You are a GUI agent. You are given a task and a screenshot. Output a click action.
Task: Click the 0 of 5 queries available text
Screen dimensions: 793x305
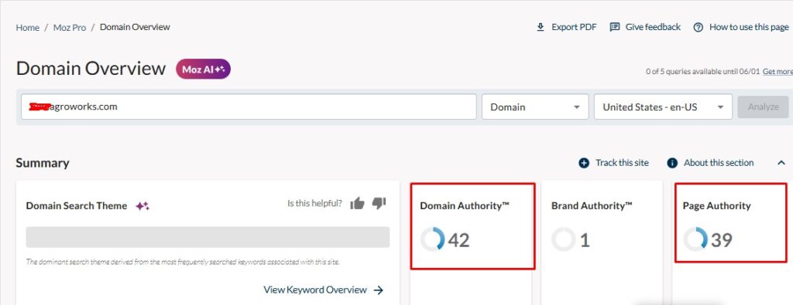(x=703, y=72)
